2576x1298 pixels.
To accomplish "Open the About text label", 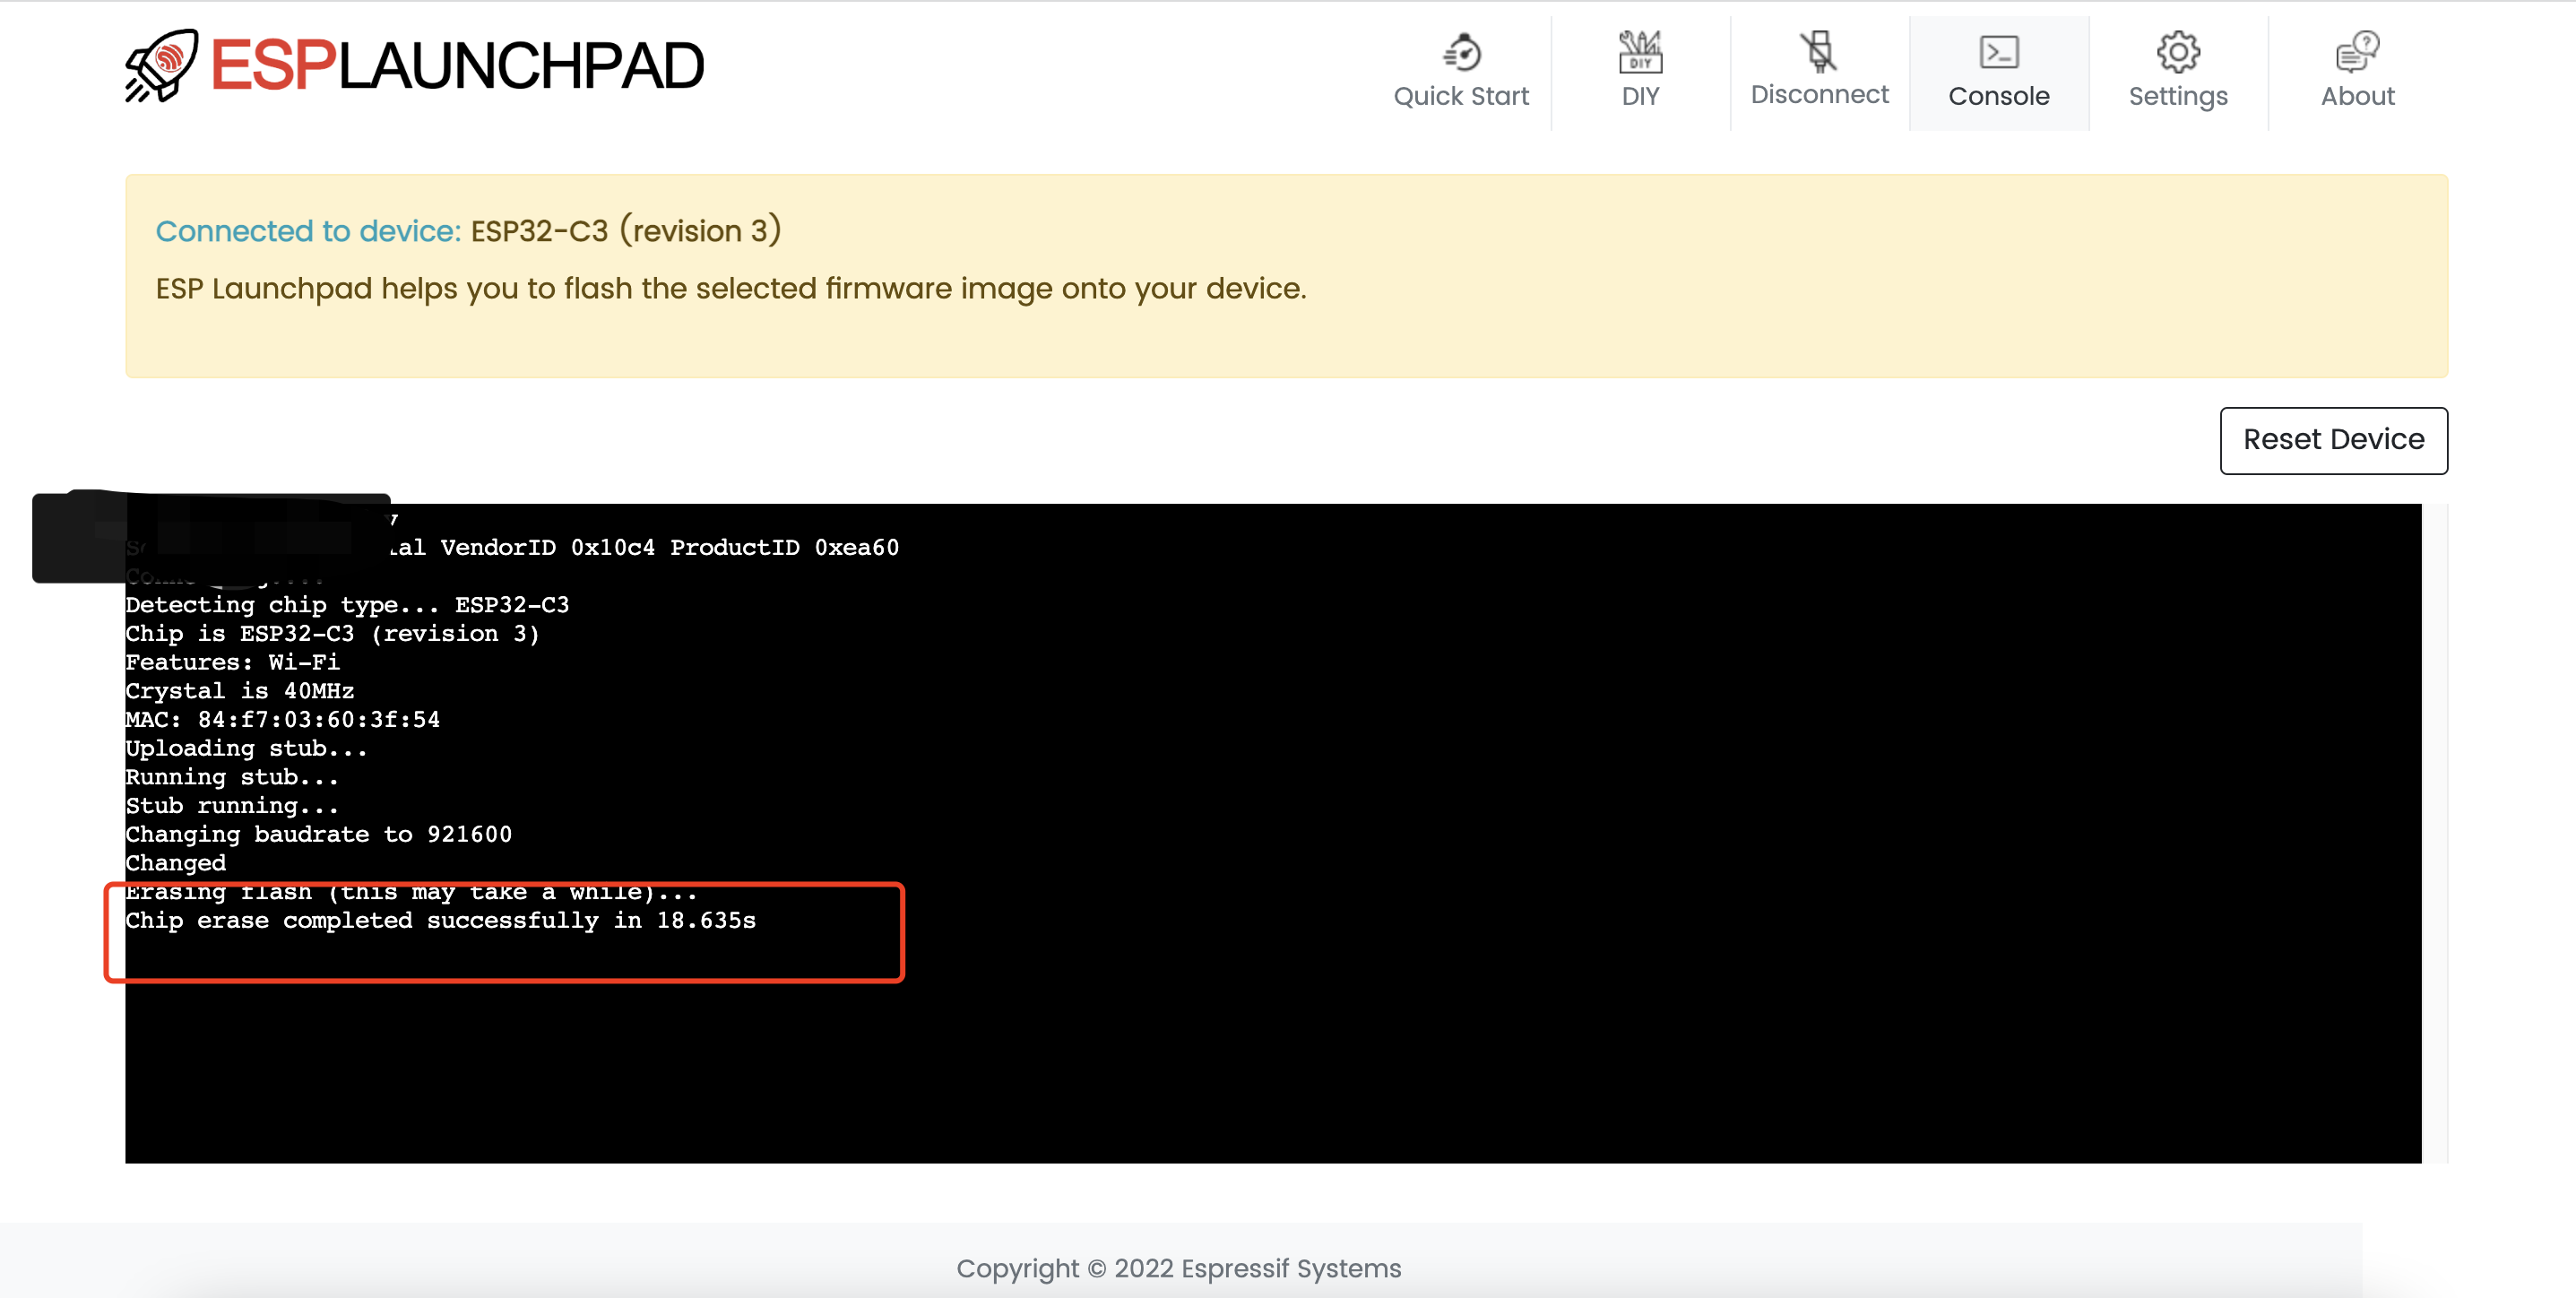I will 2357,96.
